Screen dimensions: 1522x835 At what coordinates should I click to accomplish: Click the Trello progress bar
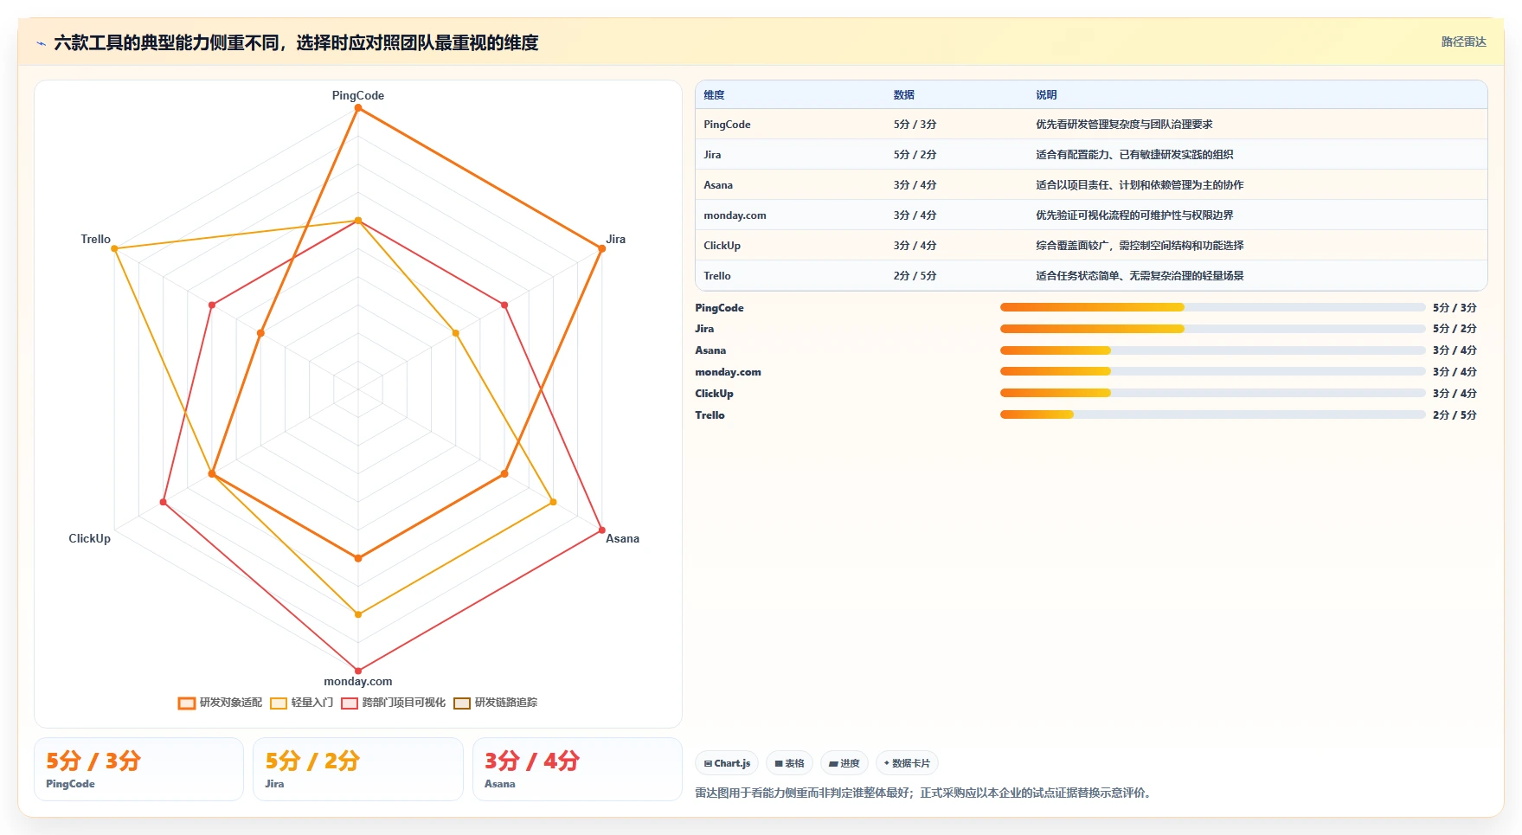pos(1212,414)
